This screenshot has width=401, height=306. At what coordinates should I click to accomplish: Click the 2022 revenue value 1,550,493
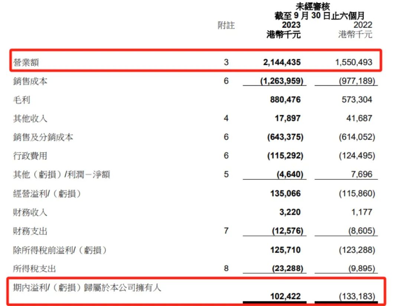point(353,62)
